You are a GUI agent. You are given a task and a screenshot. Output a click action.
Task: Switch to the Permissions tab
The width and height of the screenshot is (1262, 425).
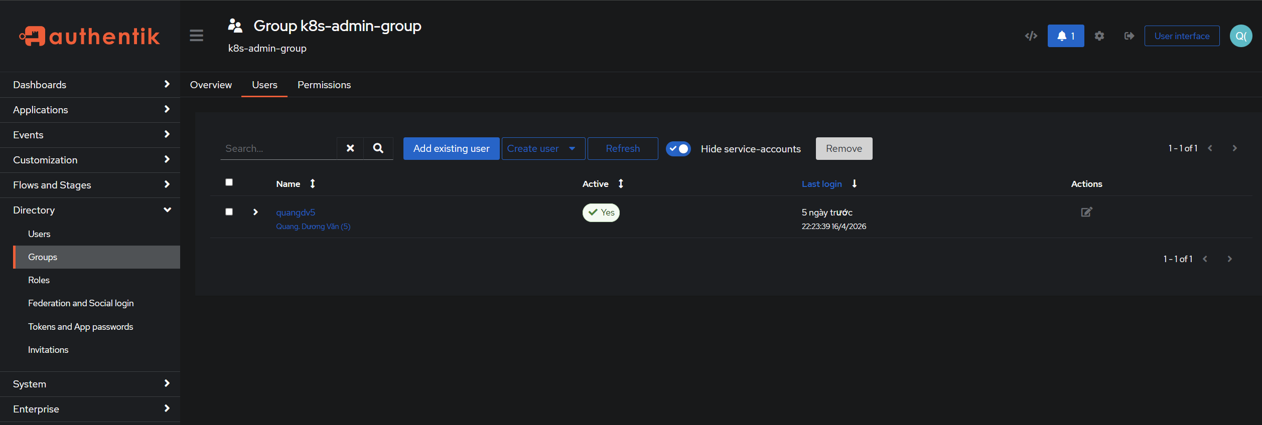(324, 85)
